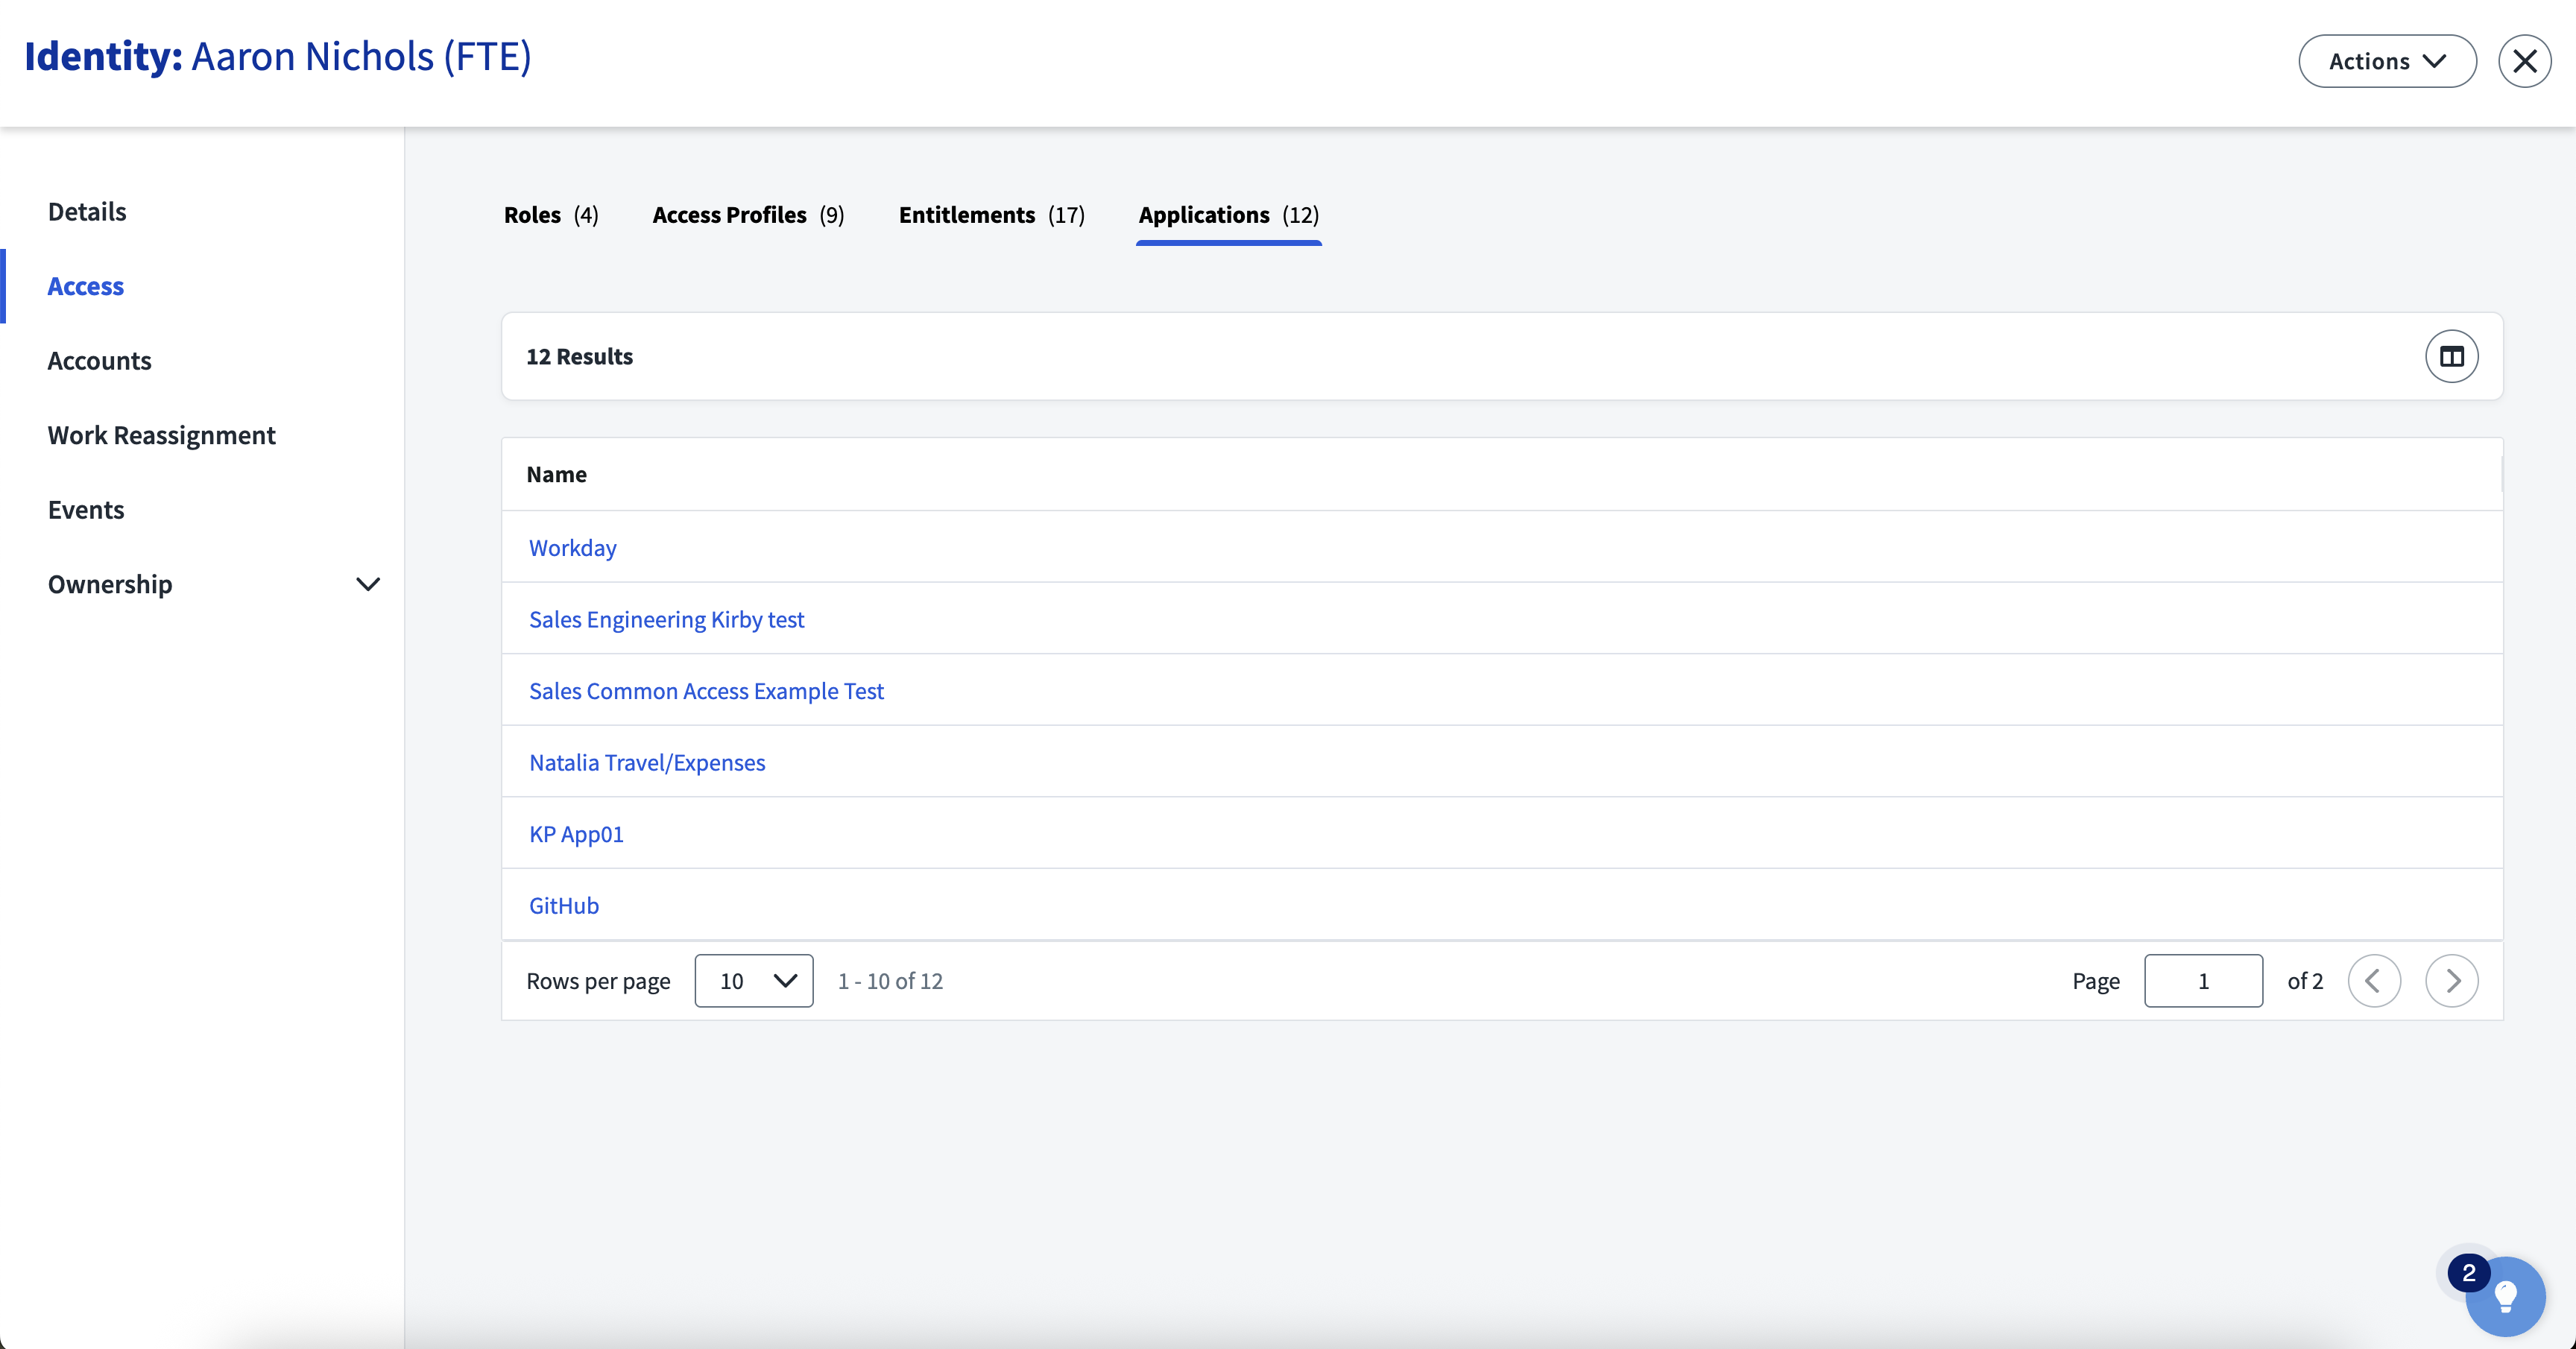Open the Rows per page dropdown
The height and width of the screenshot is (1349, 2576).
[x=753, y=981]
